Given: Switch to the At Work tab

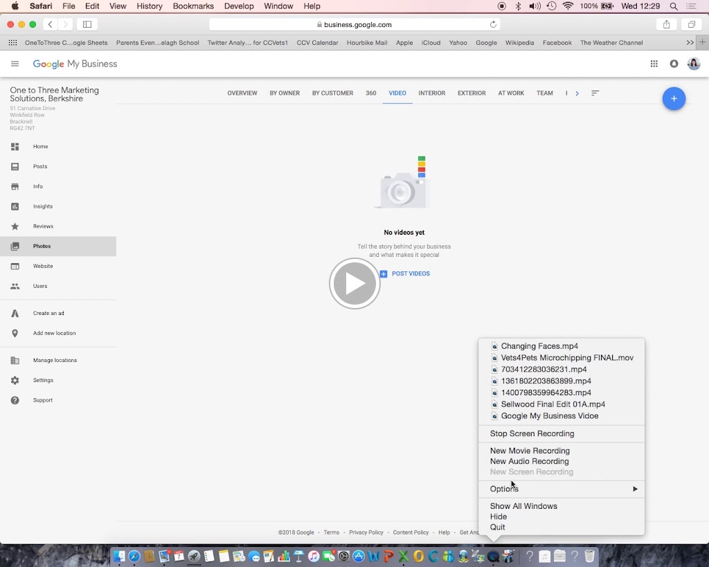Looking at the screenshot, I should [511, 93].
